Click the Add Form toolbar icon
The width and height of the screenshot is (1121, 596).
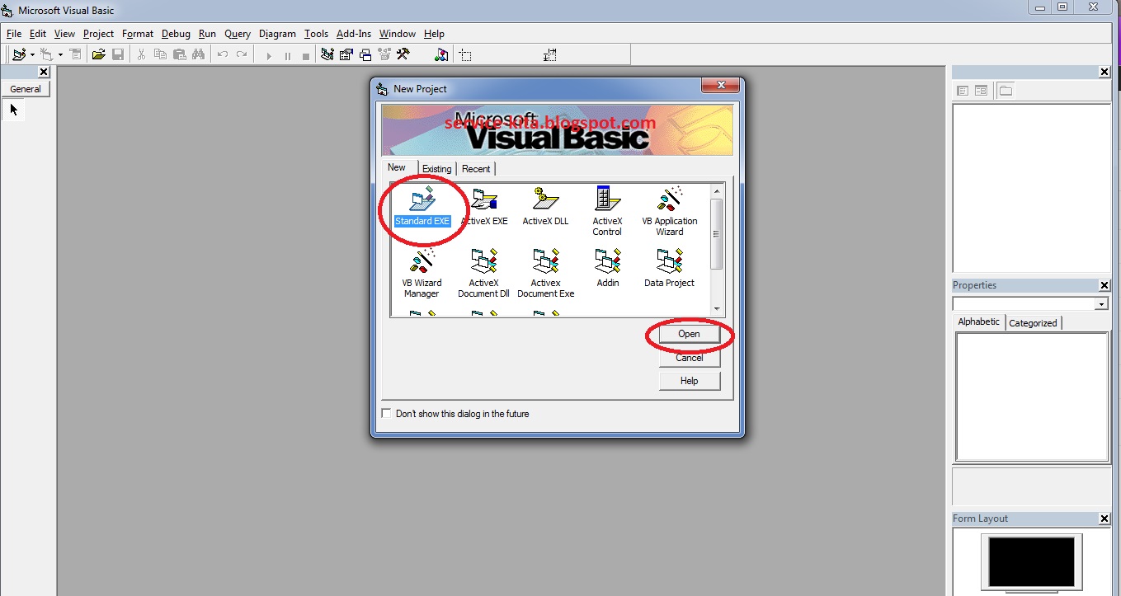coord(47,54)
